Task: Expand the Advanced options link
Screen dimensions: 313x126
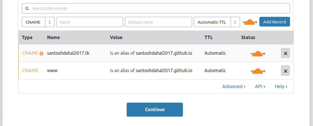Action: [x=233, y=86]
